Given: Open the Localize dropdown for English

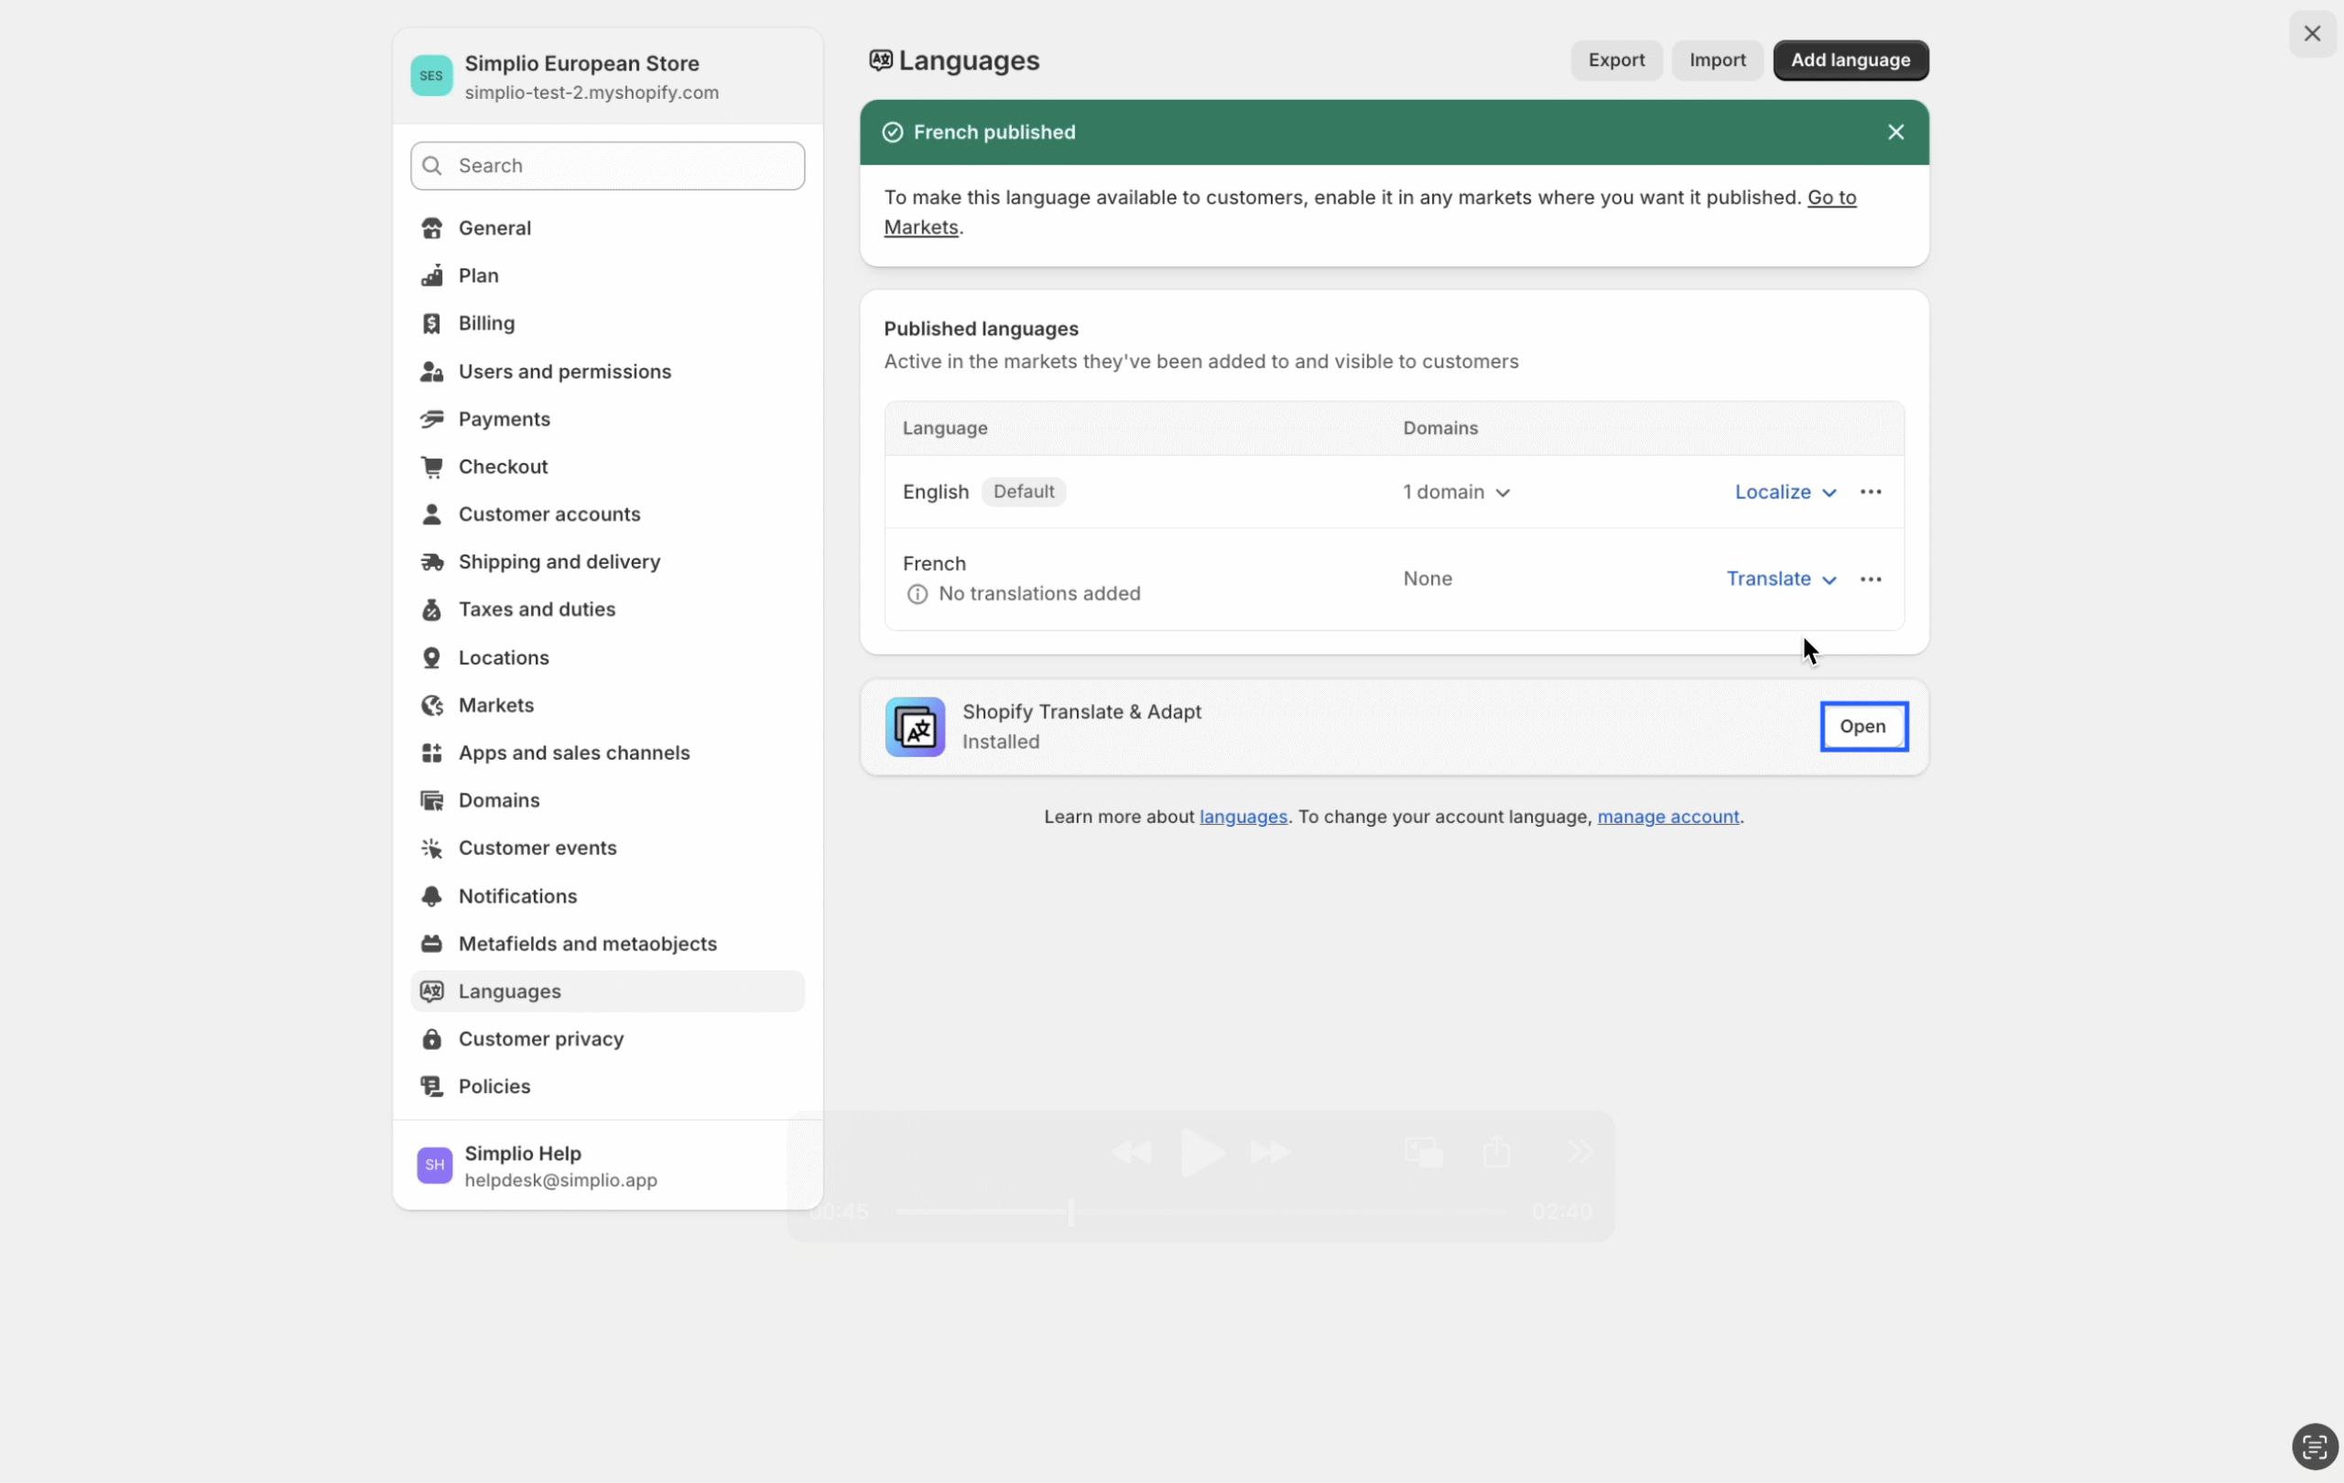Looking at the screenshot, I should [1785, 493].
